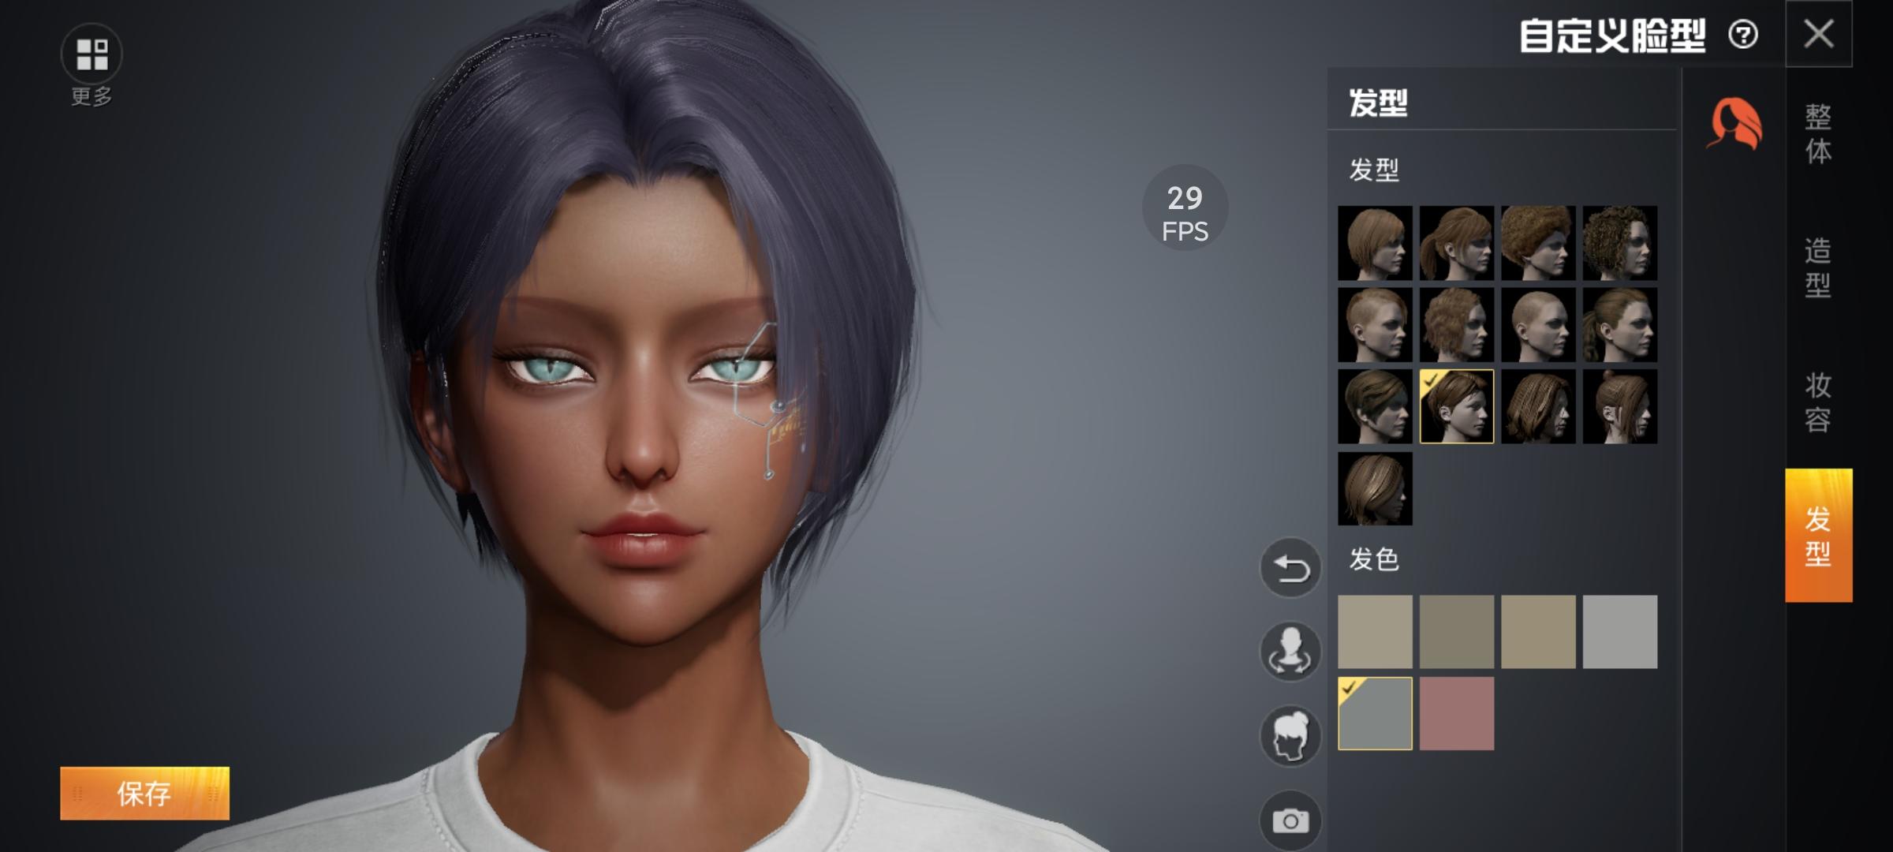Click the rotate head view icon
The height and width of the screenshot is (852, 1893).
click(x=1290, y=652)
